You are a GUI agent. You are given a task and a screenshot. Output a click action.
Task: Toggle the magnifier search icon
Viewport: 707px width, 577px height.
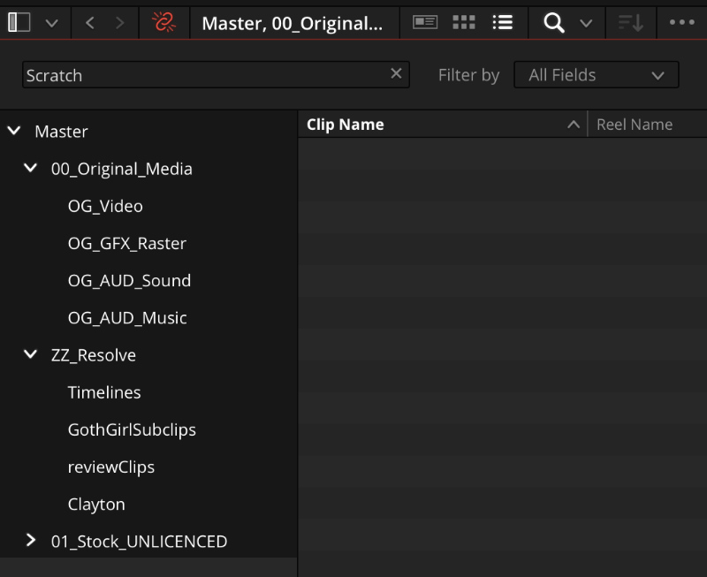pyautogui.click(x=554, y=23)
